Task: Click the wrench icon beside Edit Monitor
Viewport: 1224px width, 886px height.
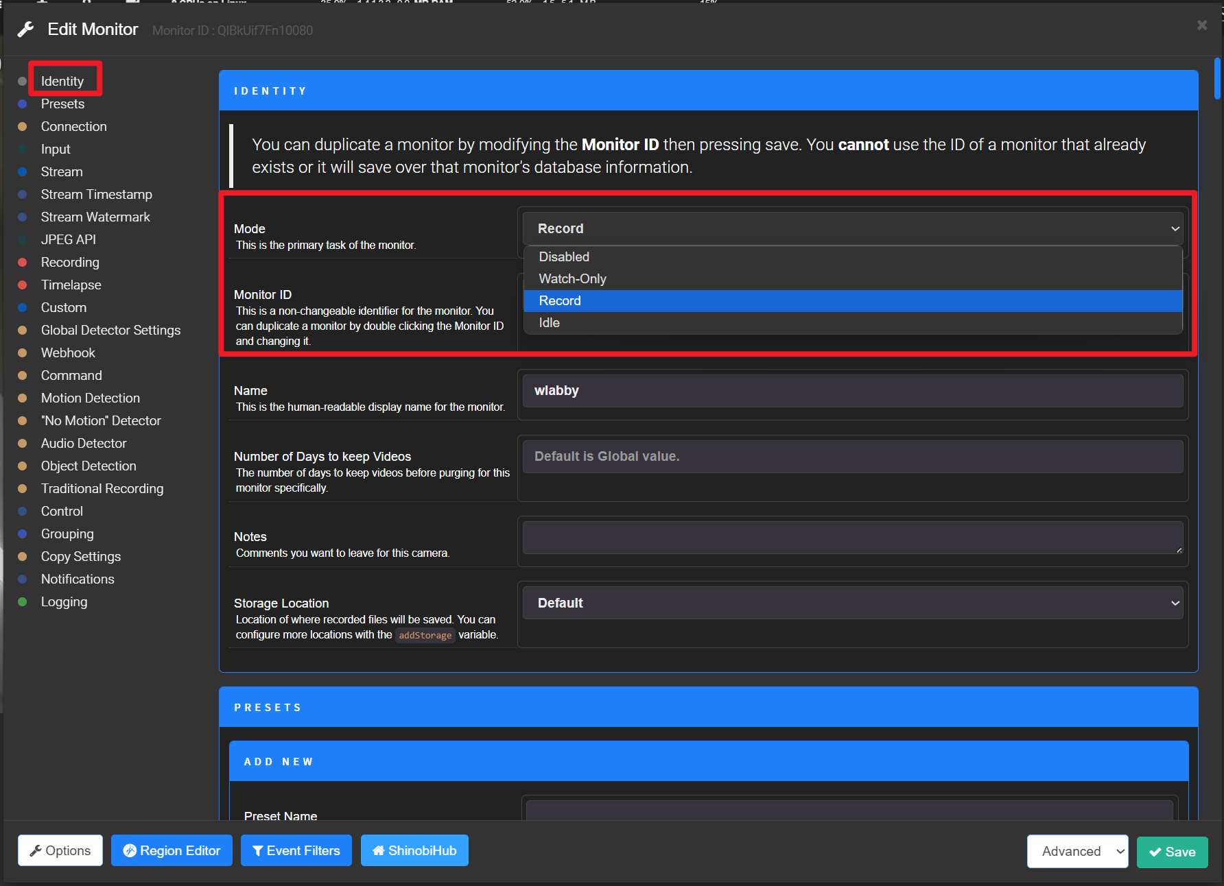Action: point(26,29)
